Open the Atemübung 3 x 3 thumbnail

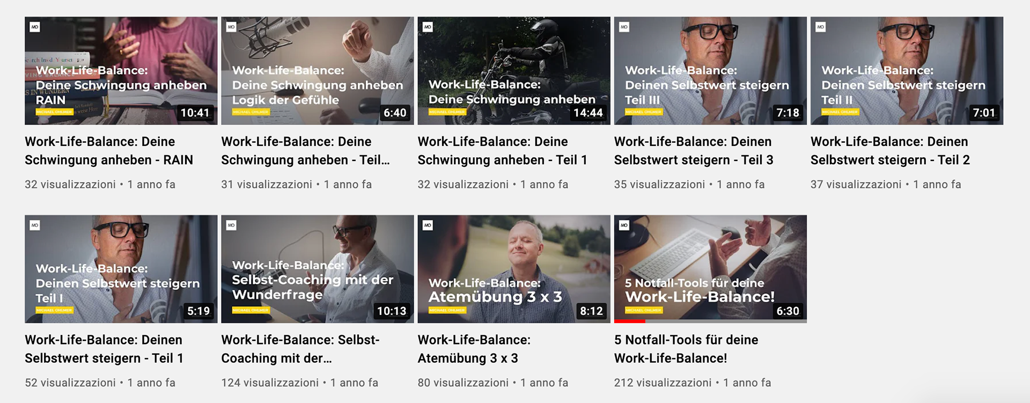[x=514, y=269]
